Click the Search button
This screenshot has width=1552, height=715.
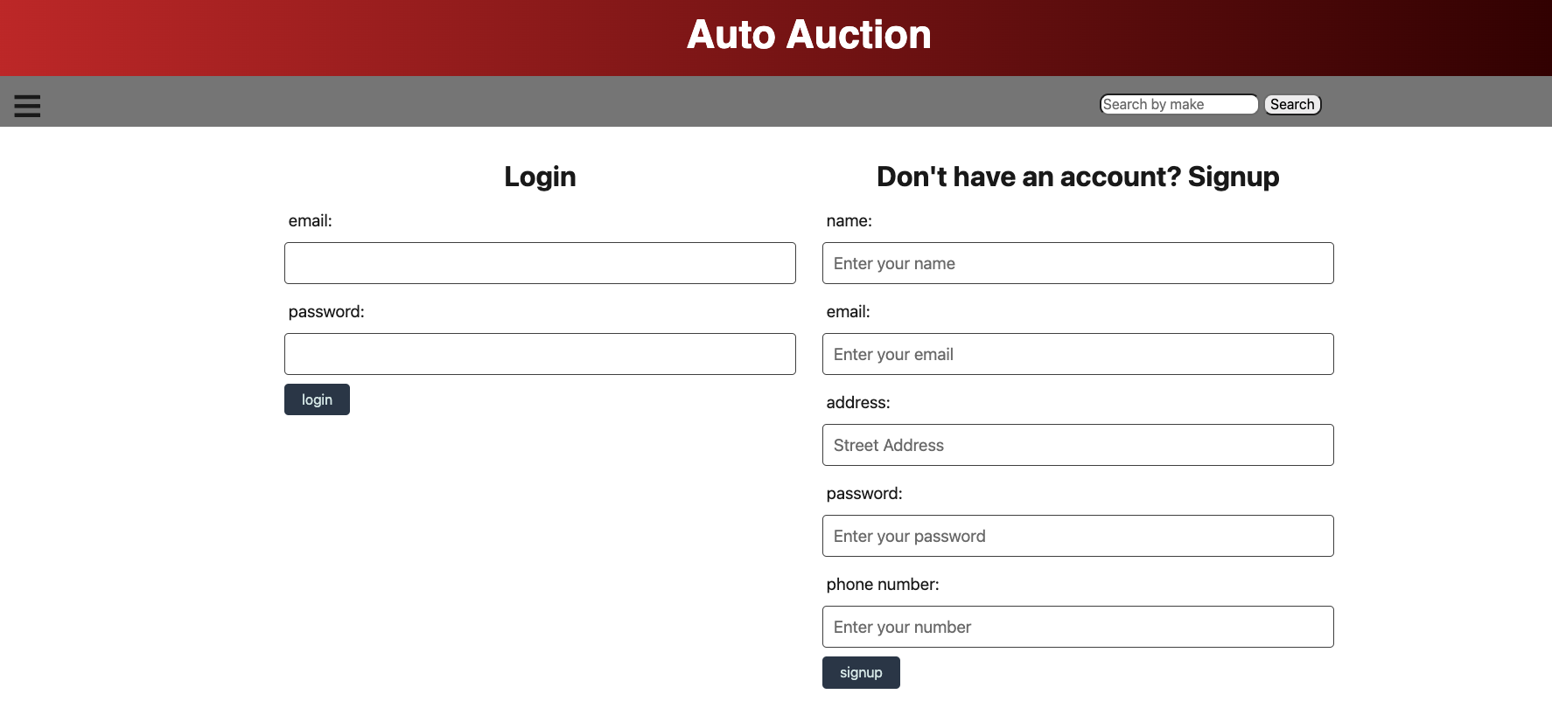1292,104
